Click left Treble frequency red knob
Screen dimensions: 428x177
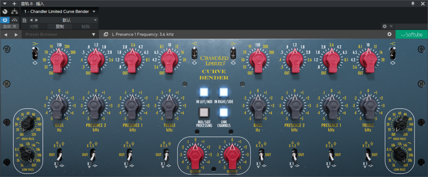pyautogui.click(x=170, y=60)
